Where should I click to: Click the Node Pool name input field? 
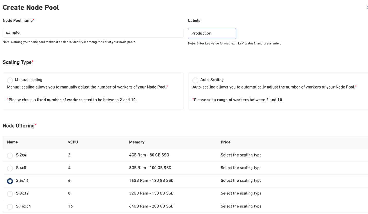93,33
